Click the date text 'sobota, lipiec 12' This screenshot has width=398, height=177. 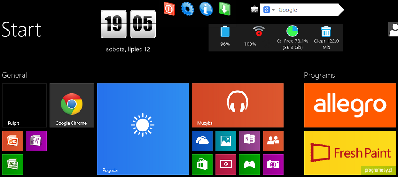coord(128,49)
